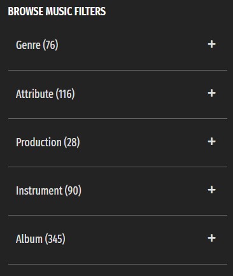The height and width of the screenshot is (276, 233).
Task: Click the divider line under Production row
Action: click(118, 167)
